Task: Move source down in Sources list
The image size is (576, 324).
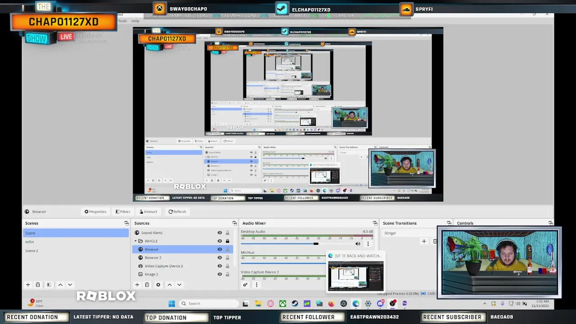Action: [179, 285]
